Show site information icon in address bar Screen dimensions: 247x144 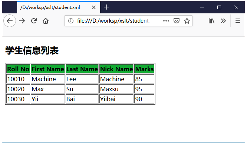point(71,21)
